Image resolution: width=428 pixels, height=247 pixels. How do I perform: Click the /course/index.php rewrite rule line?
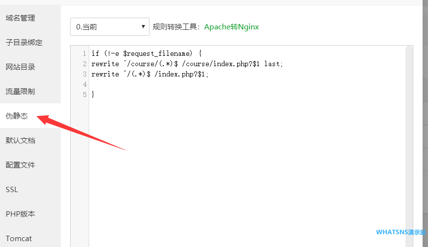tap(187, 64)
